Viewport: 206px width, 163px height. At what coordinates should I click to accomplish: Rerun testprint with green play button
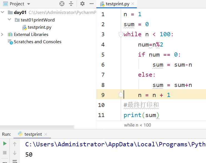tap(5, 143)
